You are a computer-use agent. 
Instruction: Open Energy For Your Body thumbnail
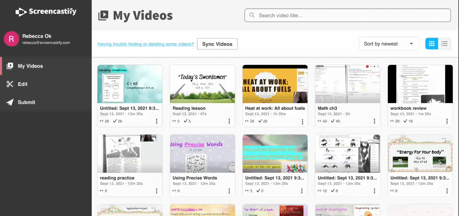click(x=420, y=154)
